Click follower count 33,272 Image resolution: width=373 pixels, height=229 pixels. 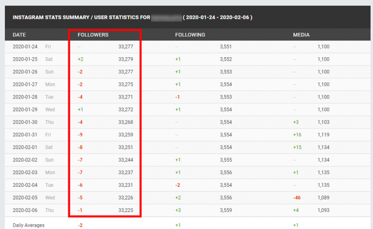126,110
